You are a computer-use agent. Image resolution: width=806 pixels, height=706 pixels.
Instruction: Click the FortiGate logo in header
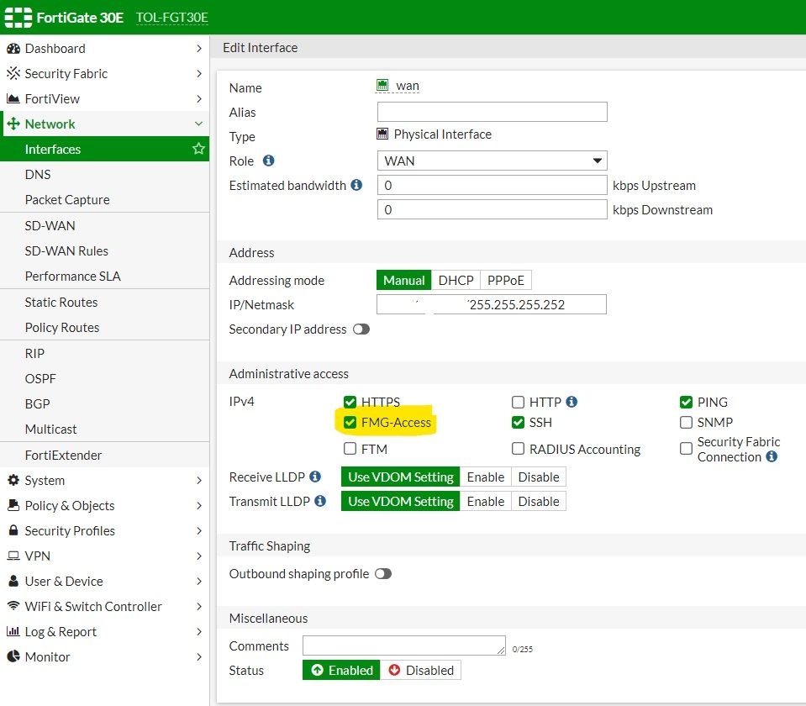click(18, 17)
